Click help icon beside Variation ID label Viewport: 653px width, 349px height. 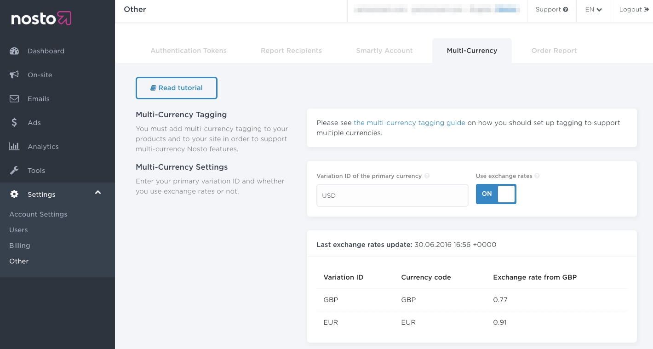coord(427,176)
